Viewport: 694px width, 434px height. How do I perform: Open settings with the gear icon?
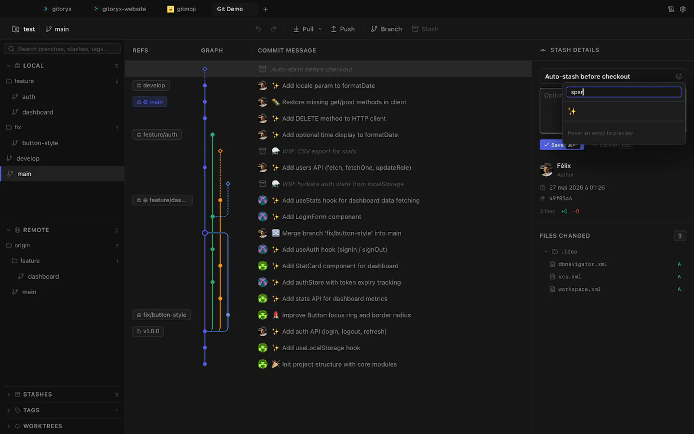click(683, 9)
